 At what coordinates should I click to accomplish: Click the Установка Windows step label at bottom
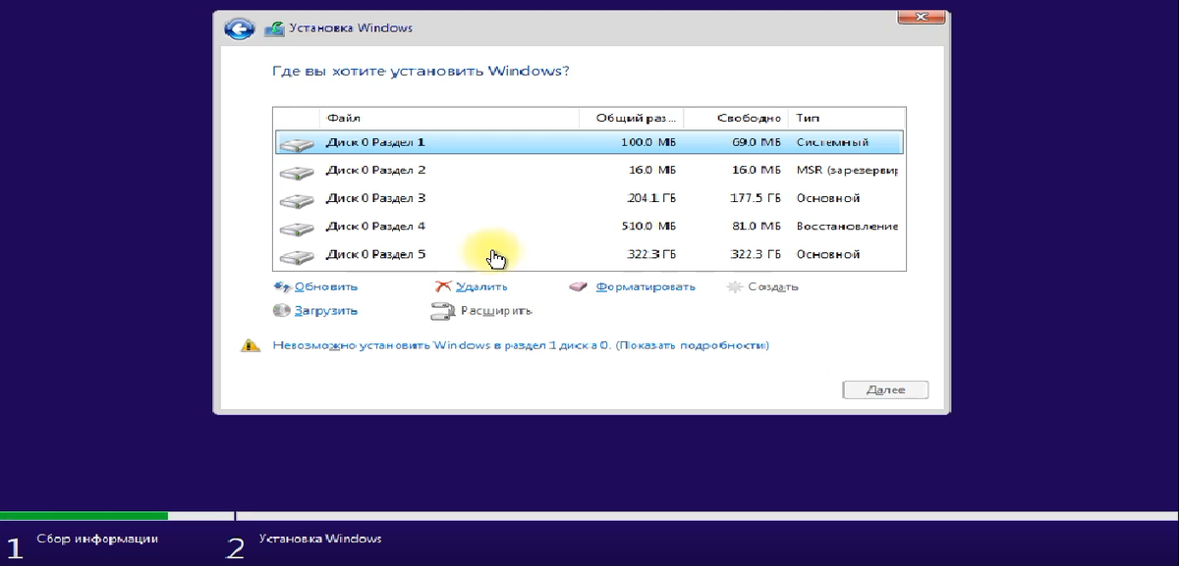pos(320,540)
